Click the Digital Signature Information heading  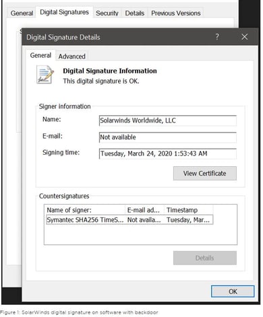[110, 71]
